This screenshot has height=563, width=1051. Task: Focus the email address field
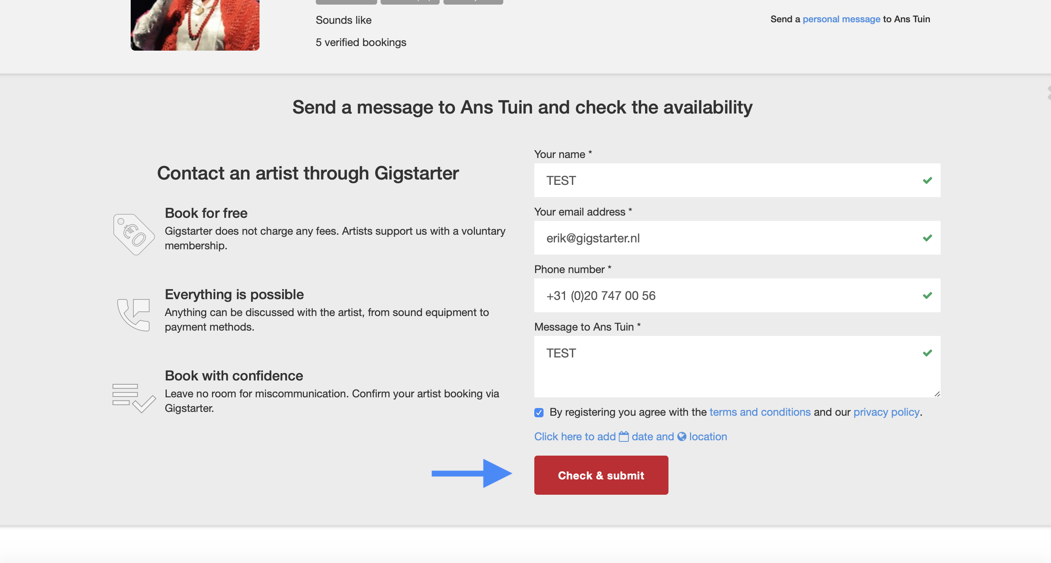pyautogui.click(x=737, y=238)
